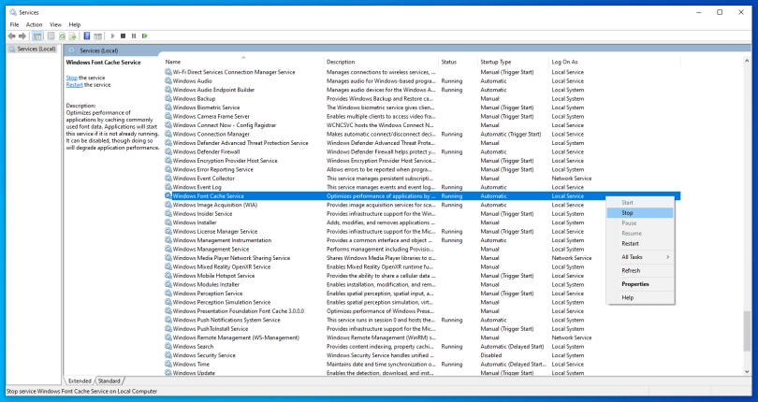Select Properties from the context menu
758x402 pixels.
tap(634, 284)
